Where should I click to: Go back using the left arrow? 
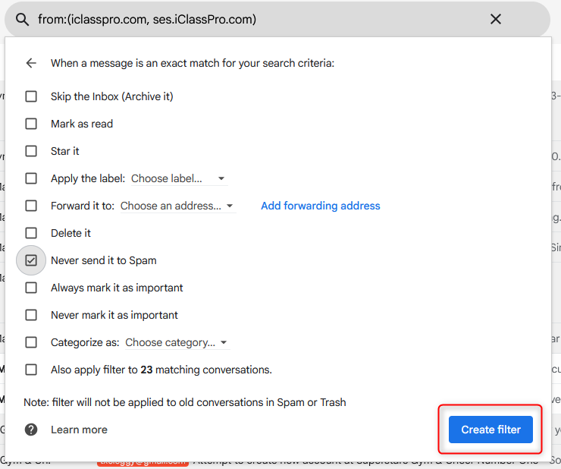[31, 63]
